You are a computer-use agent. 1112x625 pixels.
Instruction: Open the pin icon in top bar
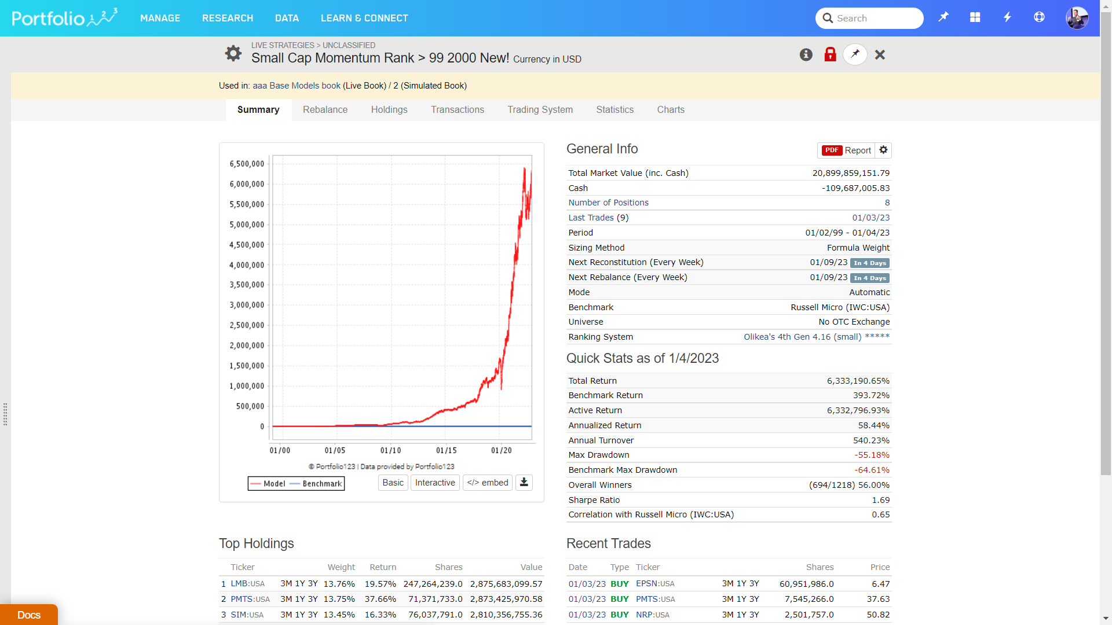point(943,17)
